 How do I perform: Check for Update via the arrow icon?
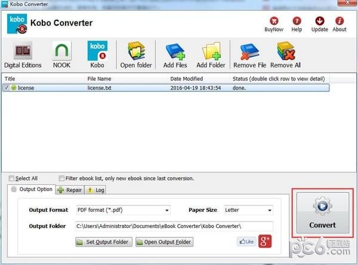click(x=320, y=21)
